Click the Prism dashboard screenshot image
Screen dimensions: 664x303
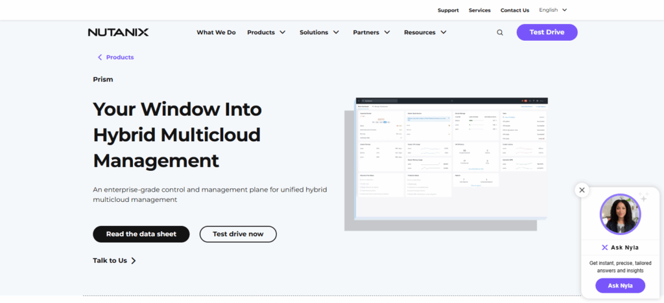pyautogui.click(x=451, y=158)
